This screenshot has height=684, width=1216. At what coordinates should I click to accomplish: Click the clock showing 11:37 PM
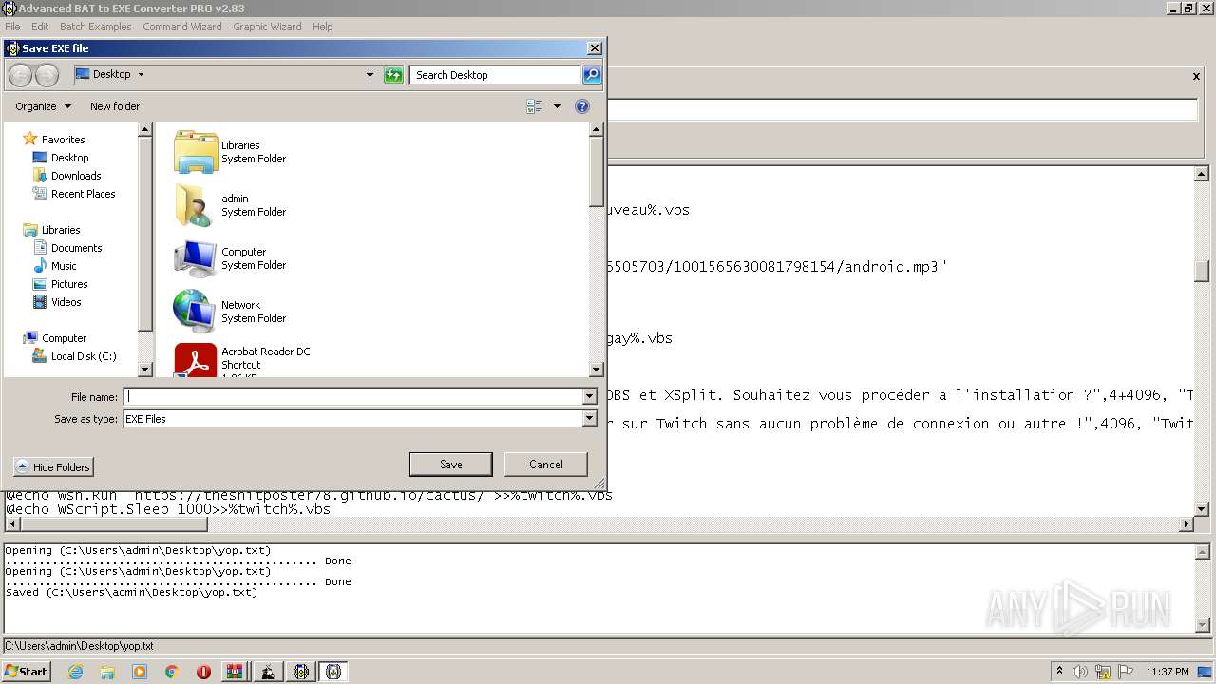pos(1168,672)
